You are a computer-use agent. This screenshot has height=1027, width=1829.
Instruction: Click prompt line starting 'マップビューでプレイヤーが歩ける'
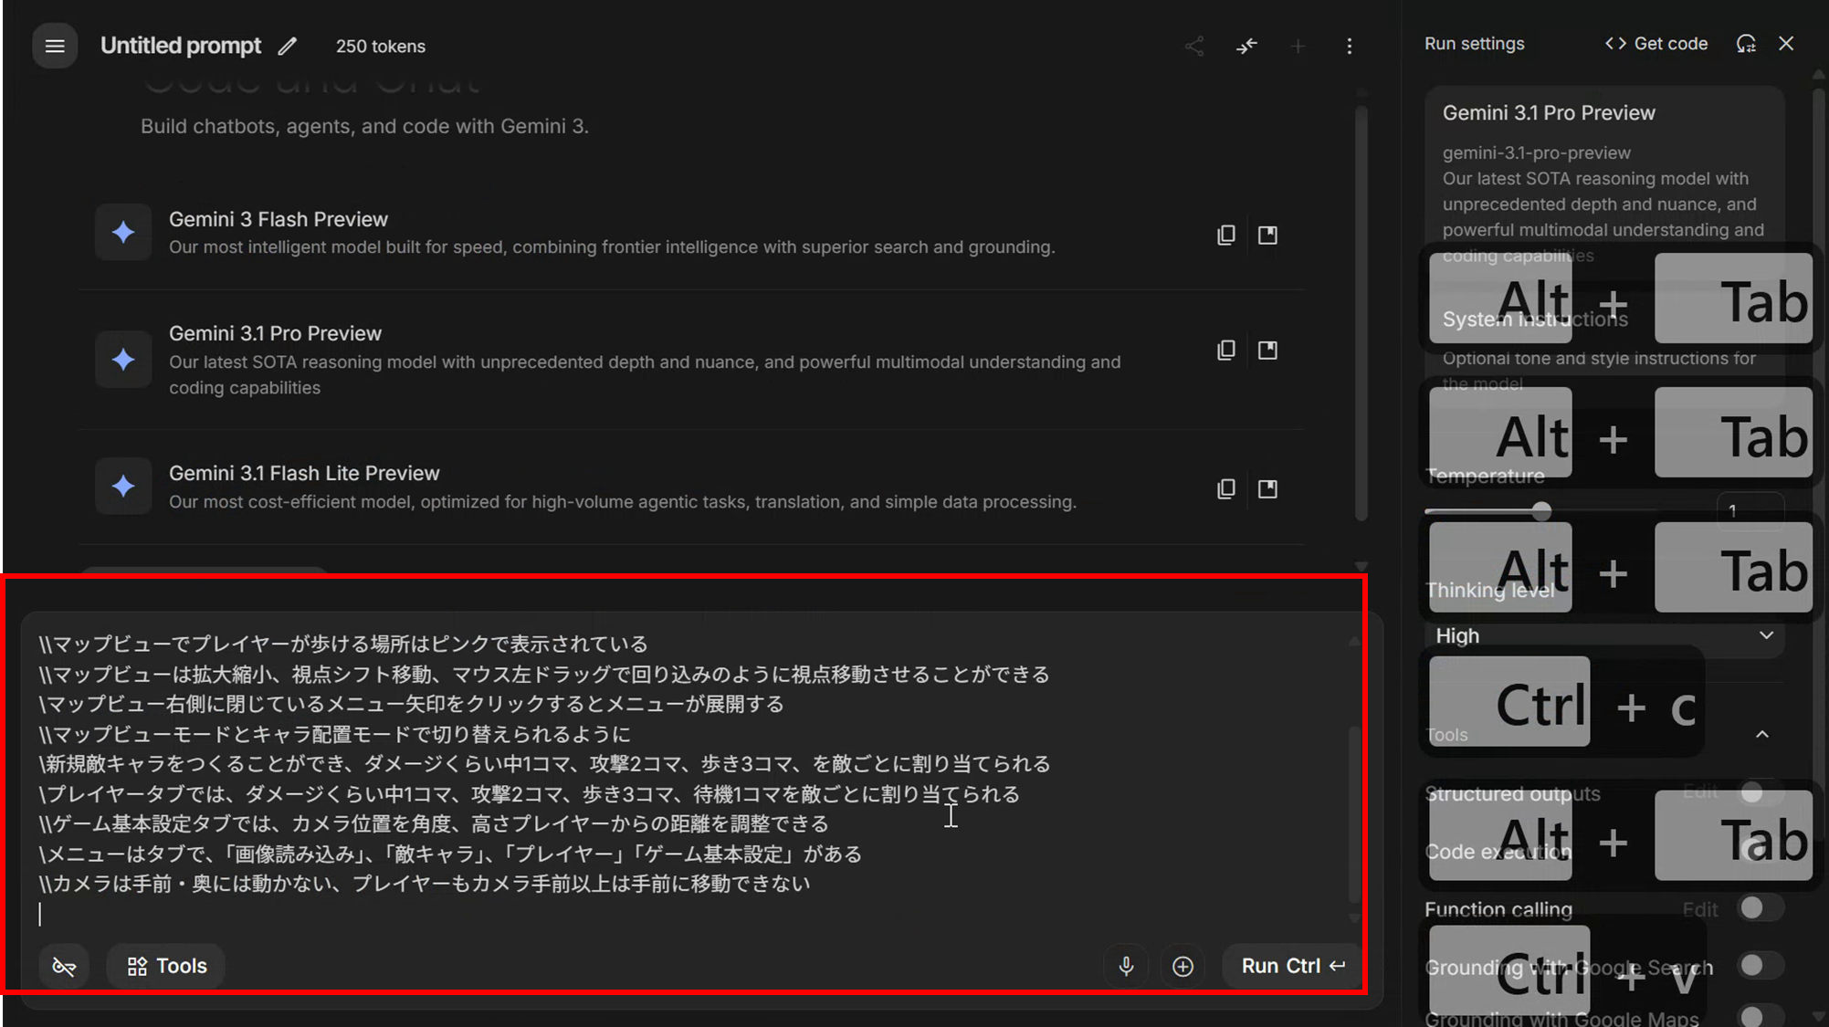tap(343, 644)
